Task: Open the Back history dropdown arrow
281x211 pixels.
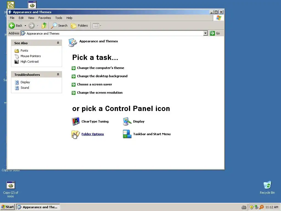Action: (x=25, y=26)
